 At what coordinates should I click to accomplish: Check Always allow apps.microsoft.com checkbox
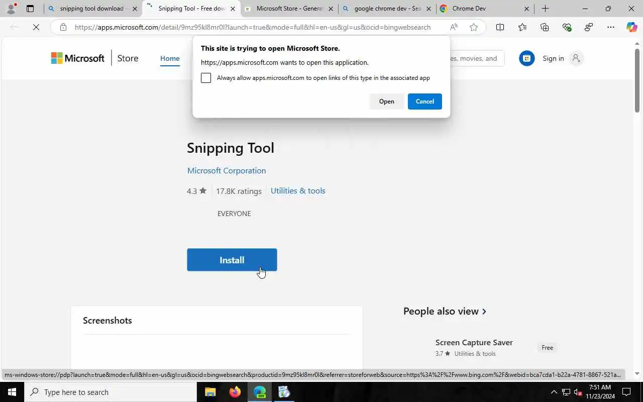(x=206, y=78)
